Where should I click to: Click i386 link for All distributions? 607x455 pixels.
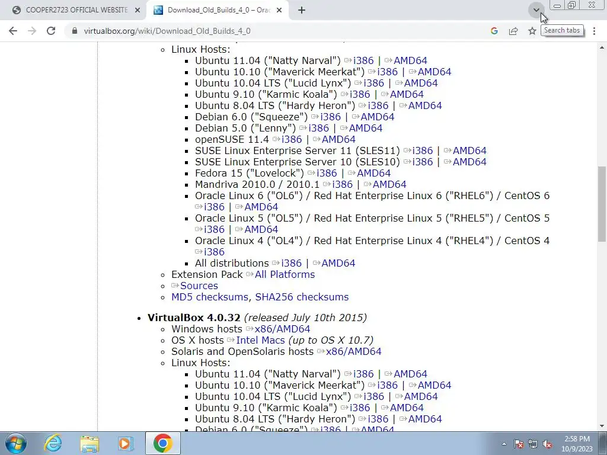pyautogui.click(x=291, y=263)
